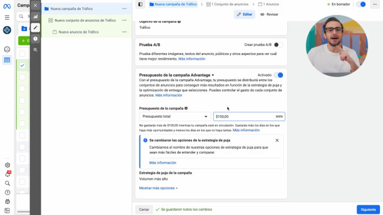The image size is (383, 215).
Task: Open the charts view bar-graph icon
Action: [35, 17]
